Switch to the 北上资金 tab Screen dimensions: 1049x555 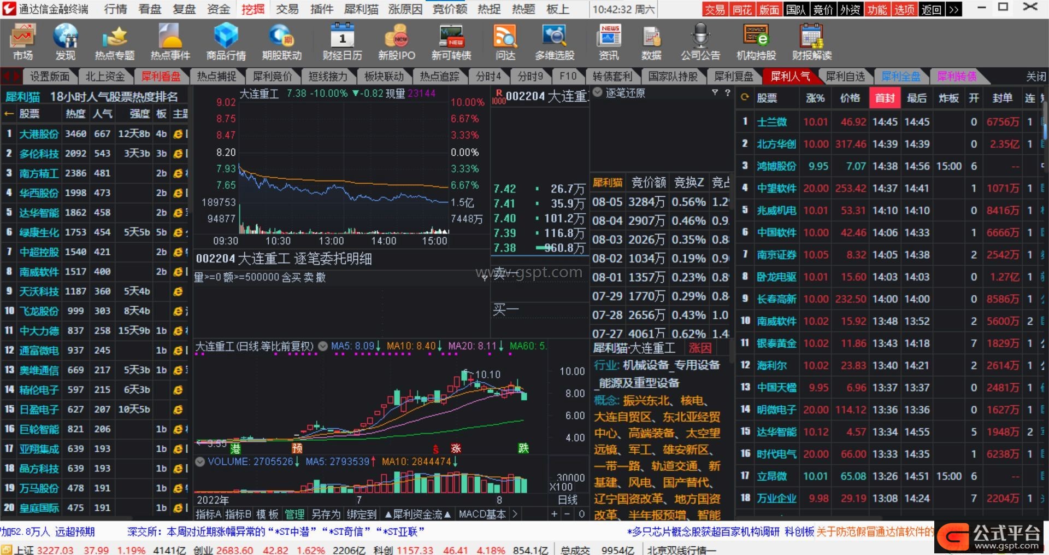[x=105, y=77]
